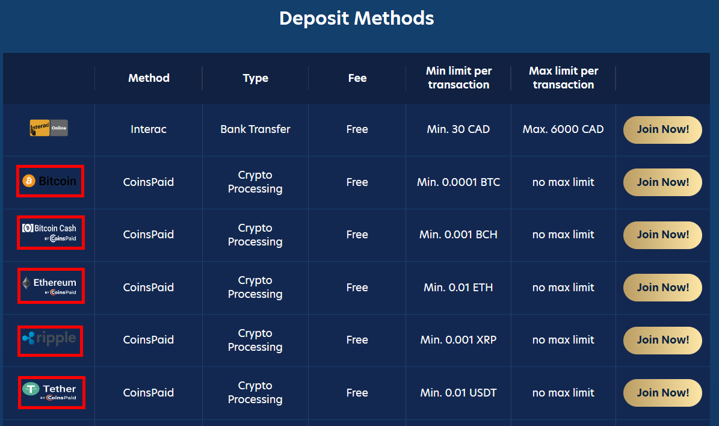Select the Bitcoin Cash logo

(51, 233)
